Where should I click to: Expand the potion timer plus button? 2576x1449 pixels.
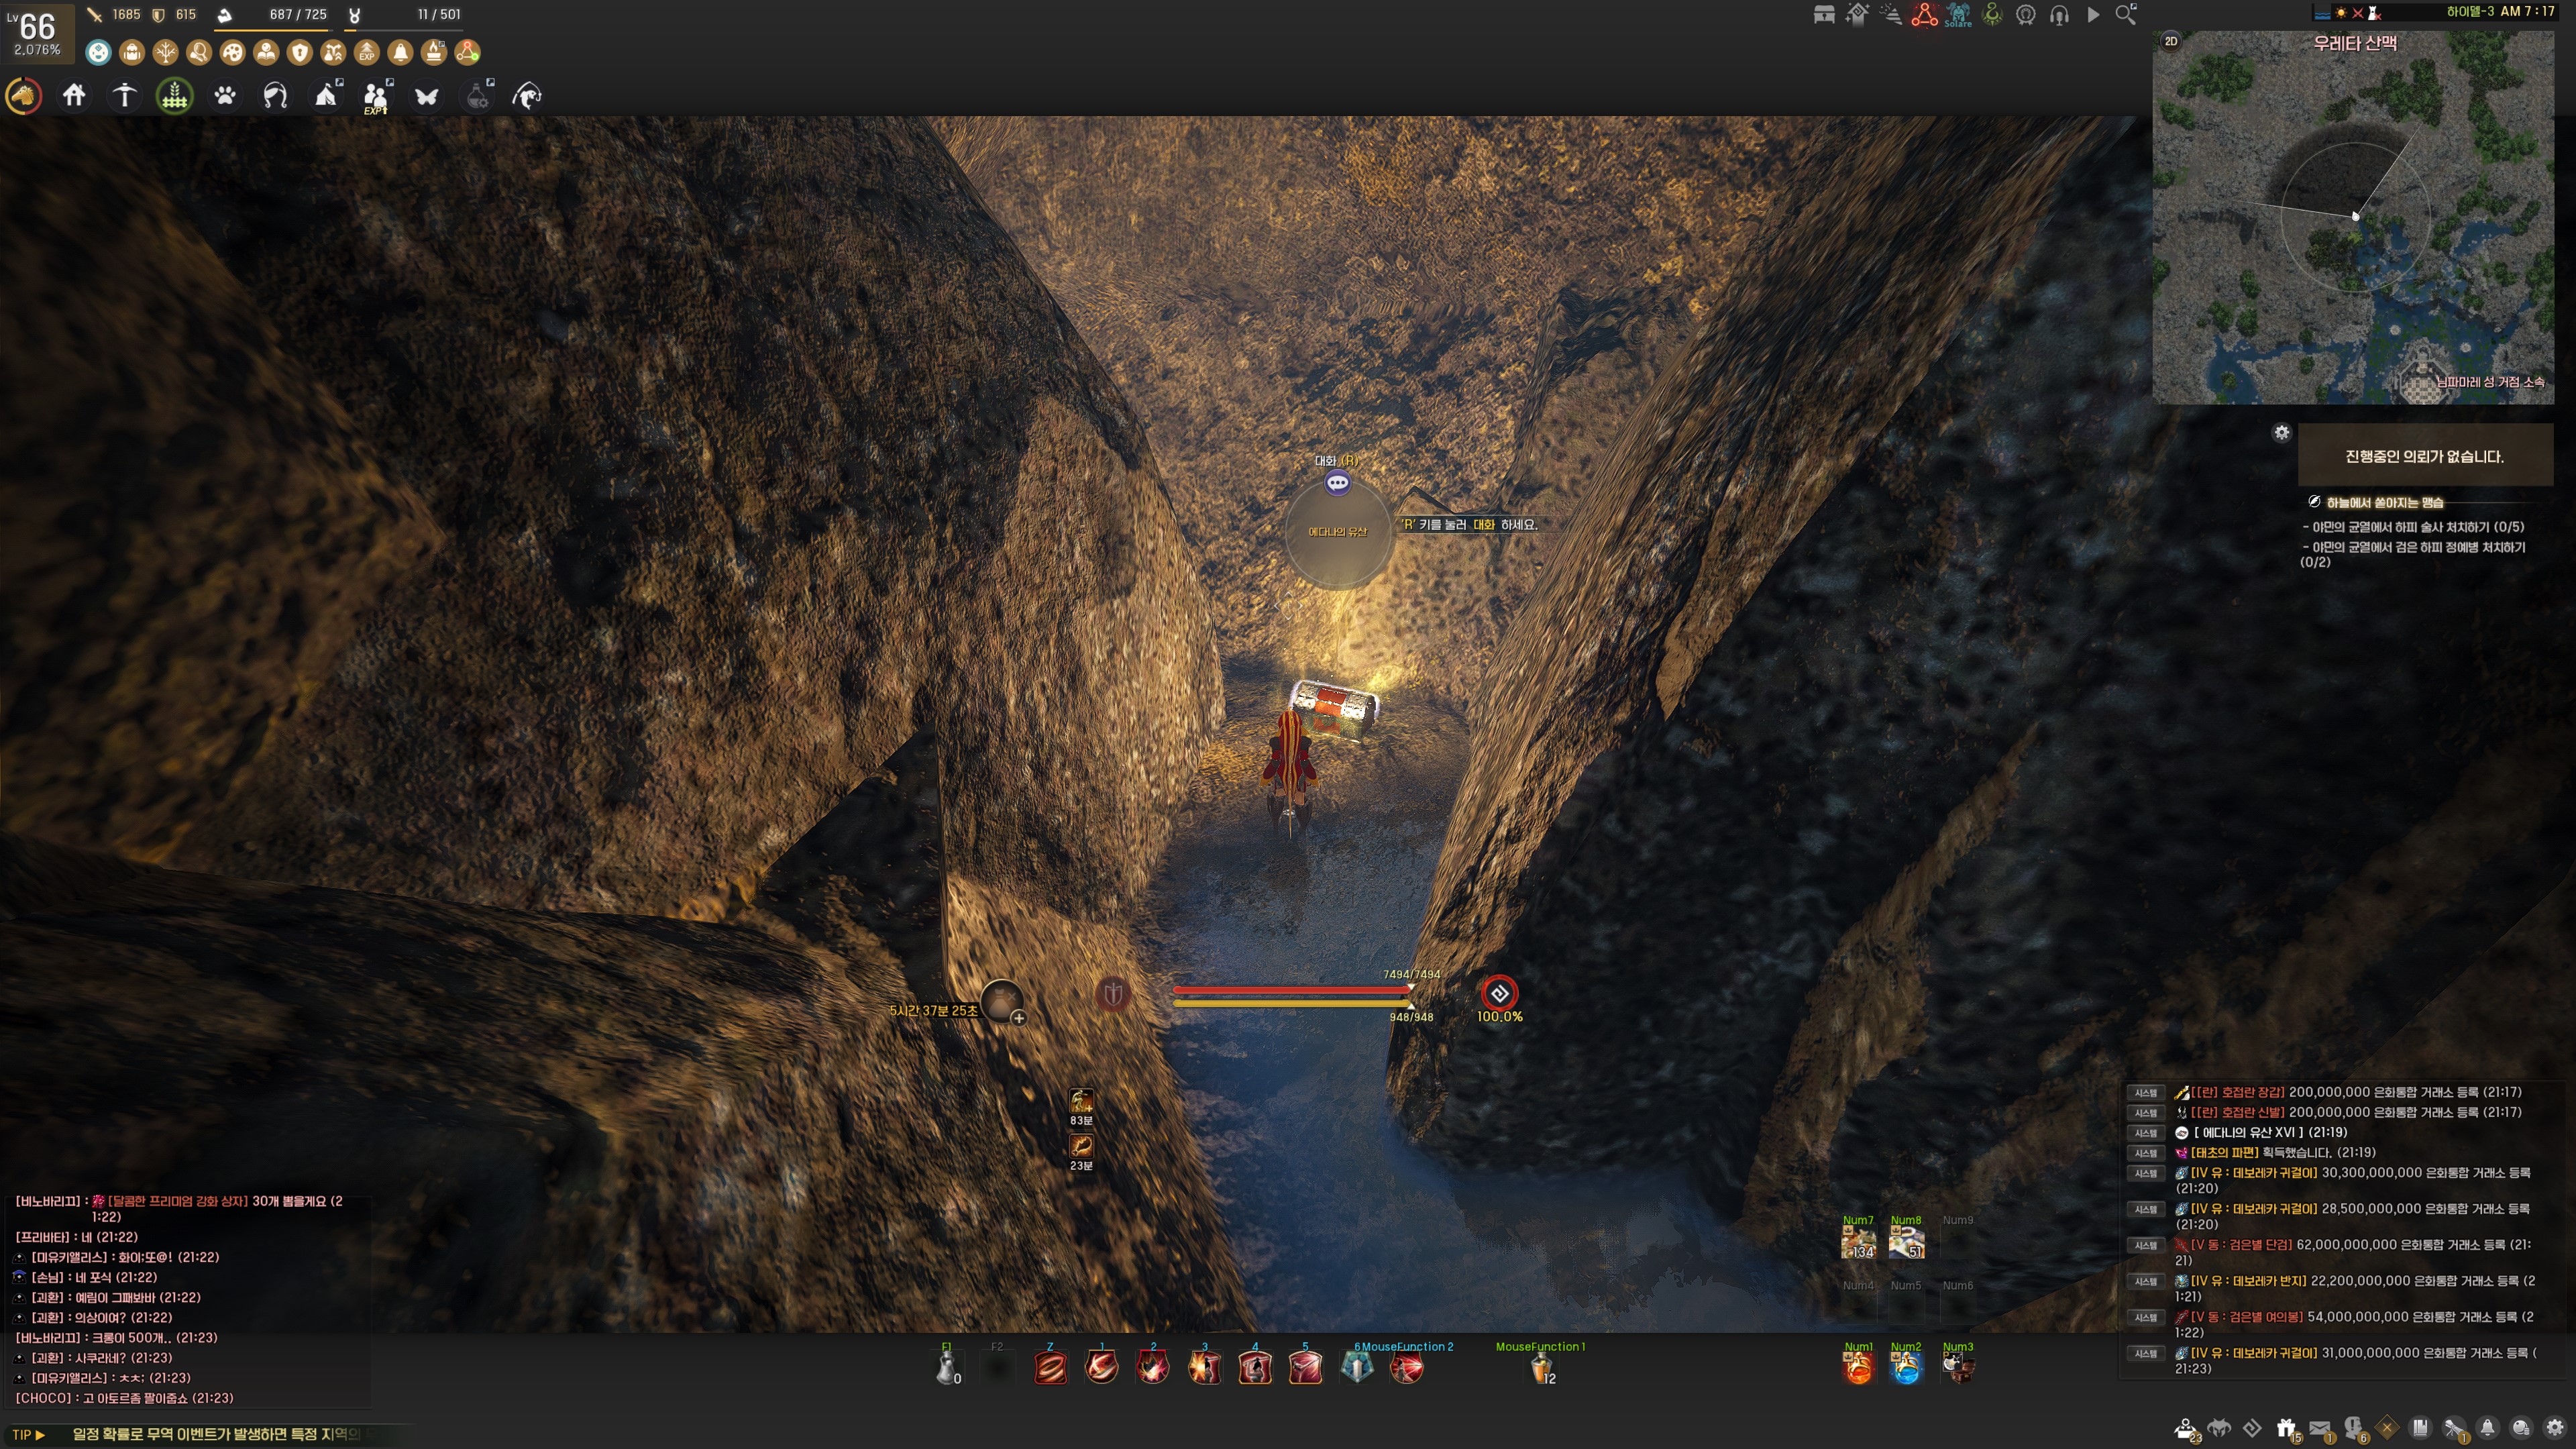point(1018,1018)
